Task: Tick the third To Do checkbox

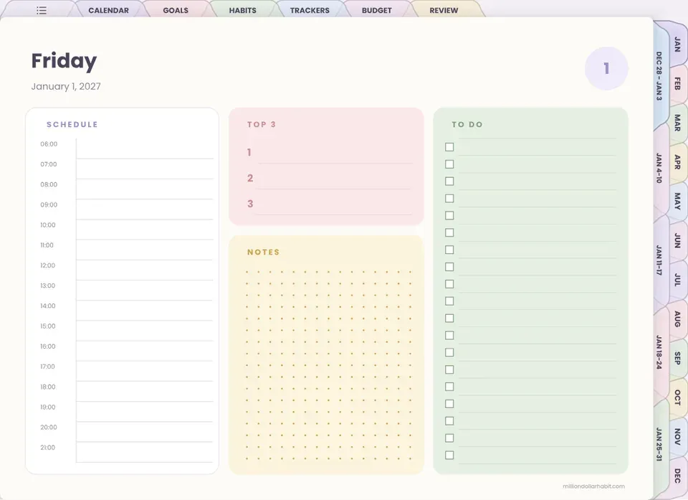Action: click(449, 181)
